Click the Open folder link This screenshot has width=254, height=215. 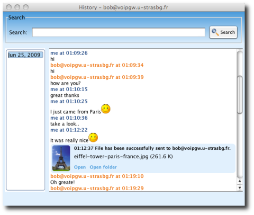point(103,167)
